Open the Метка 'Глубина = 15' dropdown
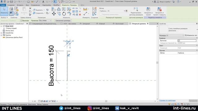This screenshot has height=111, width=198. click(112, 11)
